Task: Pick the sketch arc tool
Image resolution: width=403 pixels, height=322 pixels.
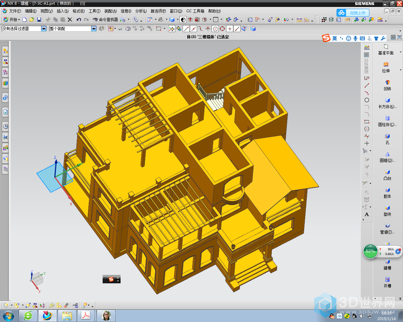Action: [x=366, y=93]
